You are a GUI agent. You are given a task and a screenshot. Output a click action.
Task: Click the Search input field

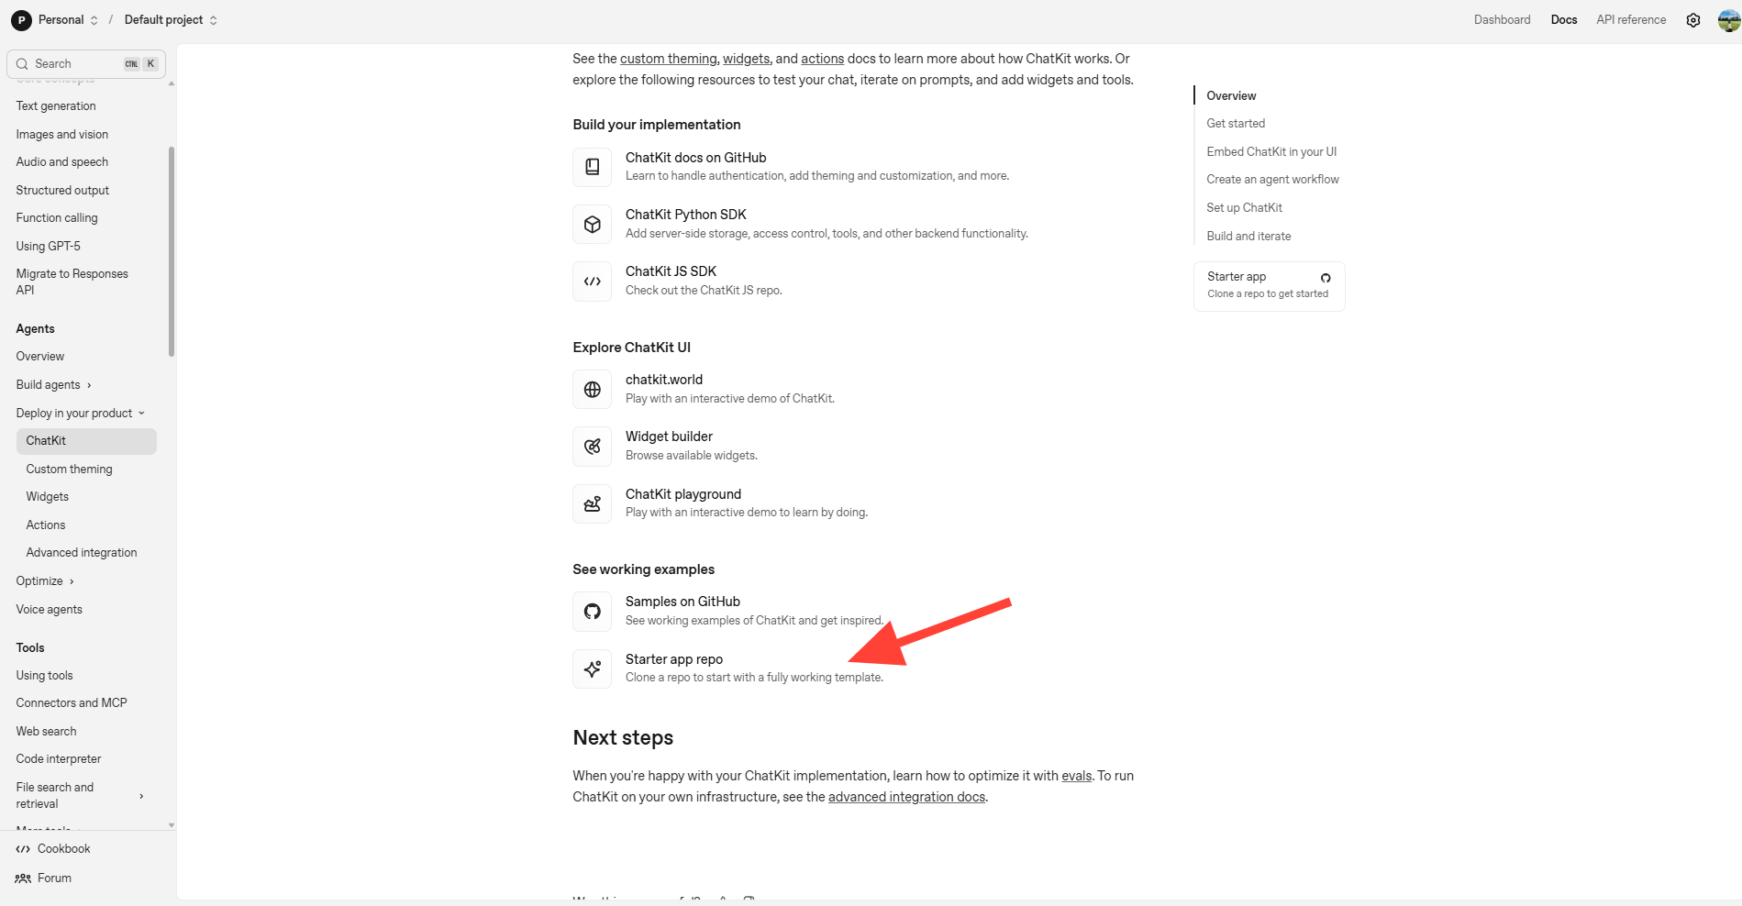78,64
